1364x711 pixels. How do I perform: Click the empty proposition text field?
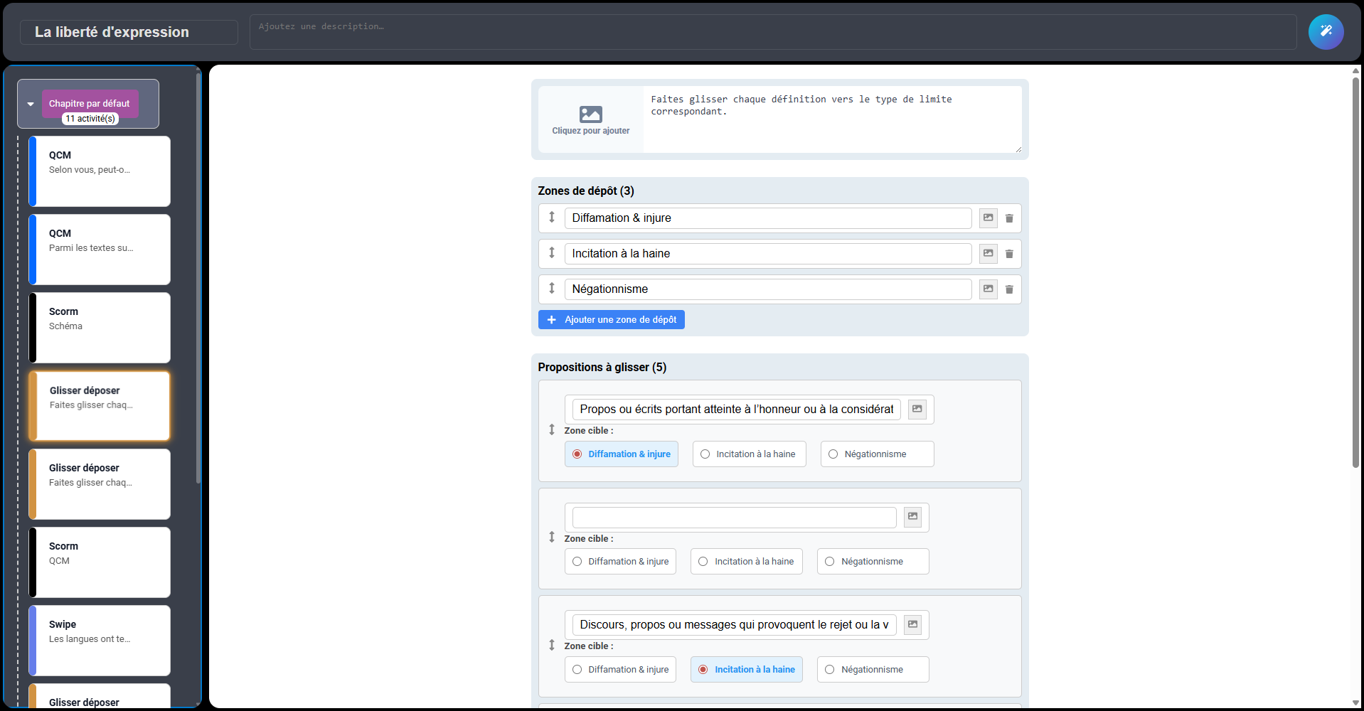733,518
